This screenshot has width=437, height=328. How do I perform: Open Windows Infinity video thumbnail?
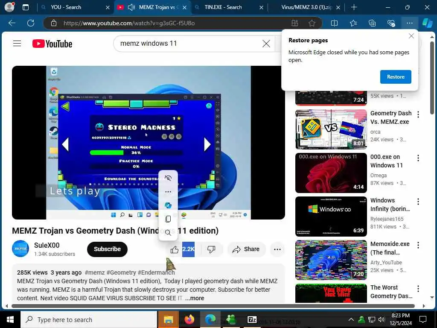pyautogui.click(x=331, y=216)
